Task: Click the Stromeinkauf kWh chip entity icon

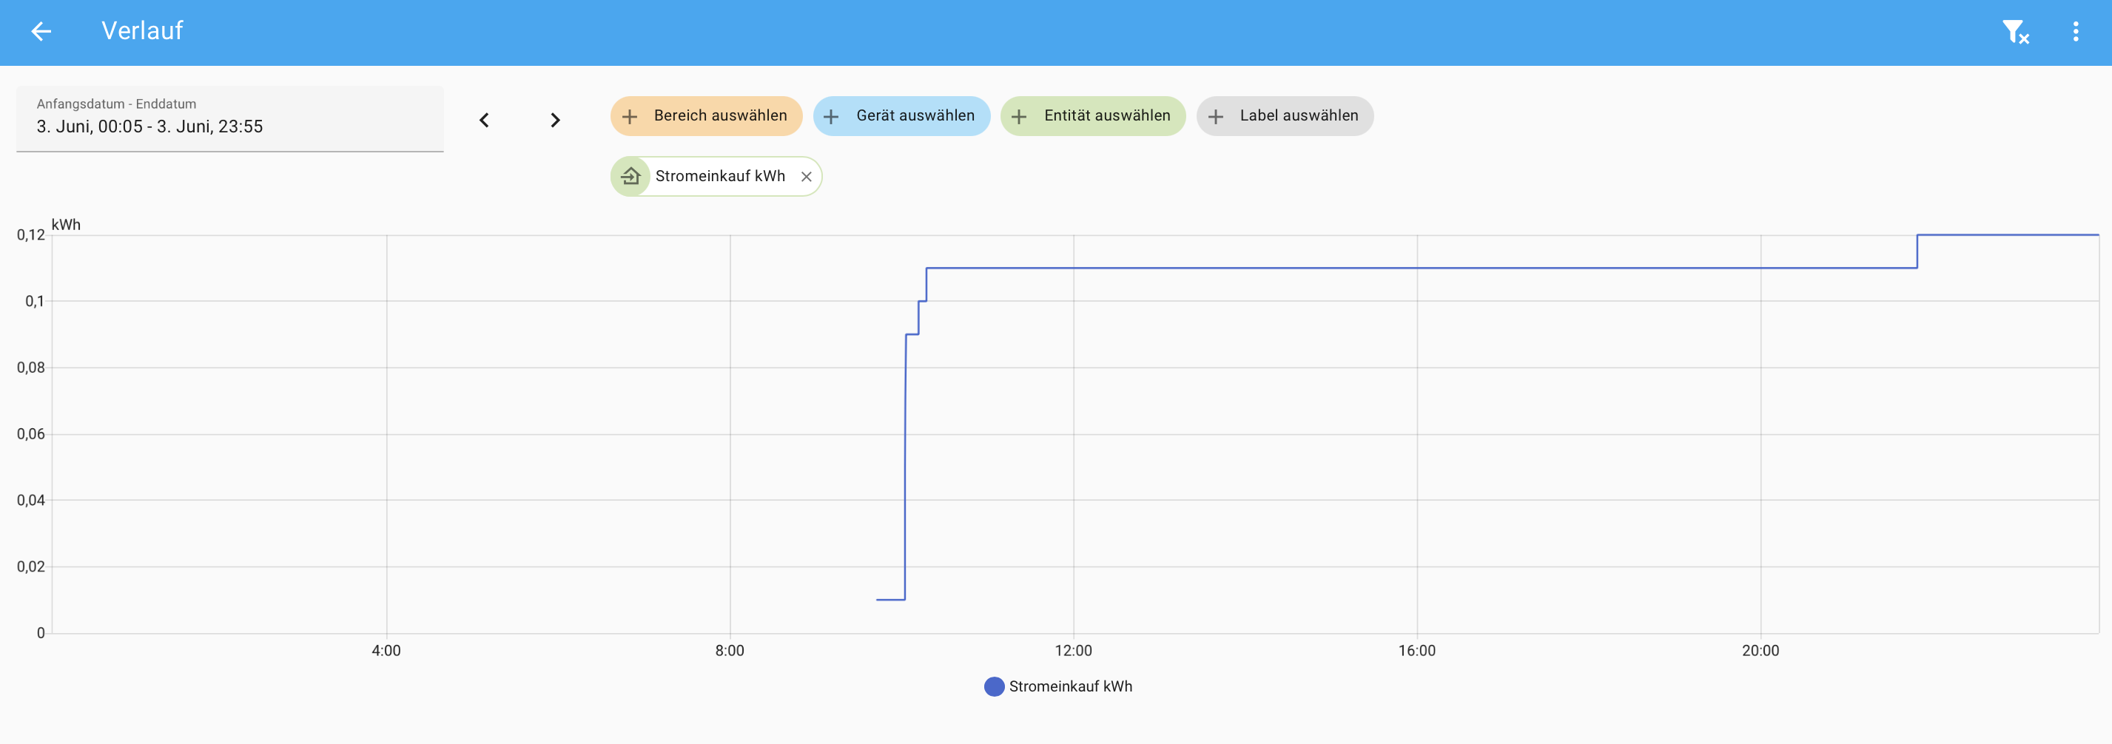Action: 630,176
